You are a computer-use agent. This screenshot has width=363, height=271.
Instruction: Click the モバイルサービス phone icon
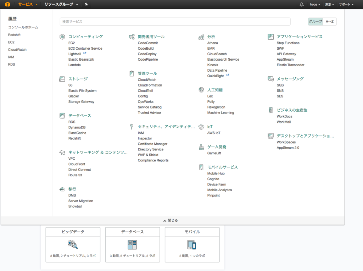(x=201, y=167)
